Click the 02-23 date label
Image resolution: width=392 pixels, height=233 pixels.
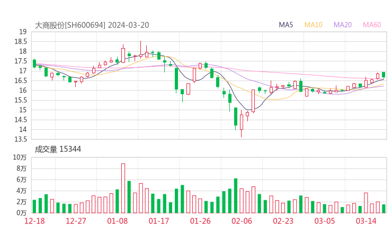point(283,221)
